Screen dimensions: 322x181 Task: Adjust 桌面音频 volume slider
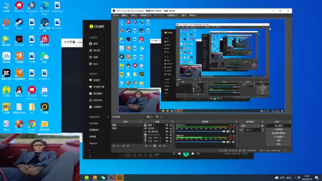click(x=200, y=142)
